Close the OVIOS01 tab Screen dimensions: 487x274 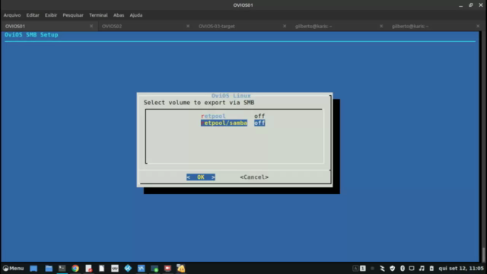coord(91,26)
